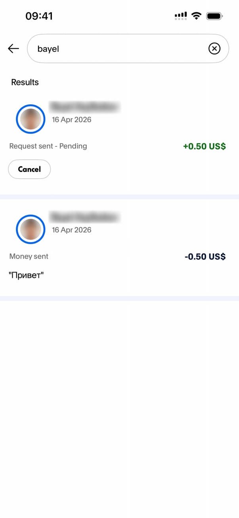Tap the avatar on the pending request
Viewport: 239px width, 518px height.
[x=31, y=119]
